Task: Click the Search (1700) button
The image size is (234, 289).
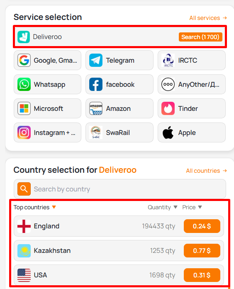Action: pos(200,37)
